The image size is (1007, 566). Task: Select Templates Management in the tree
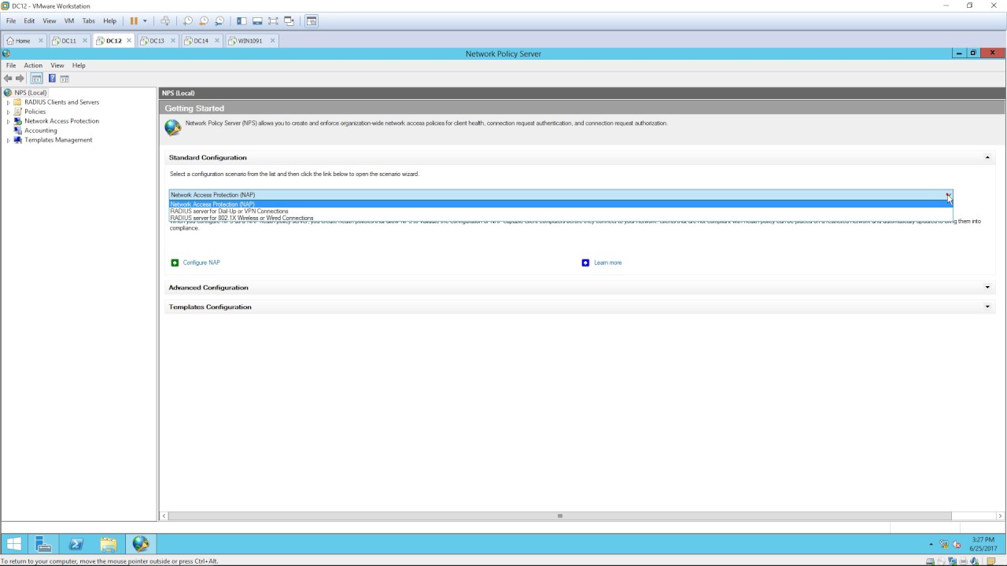58,140
